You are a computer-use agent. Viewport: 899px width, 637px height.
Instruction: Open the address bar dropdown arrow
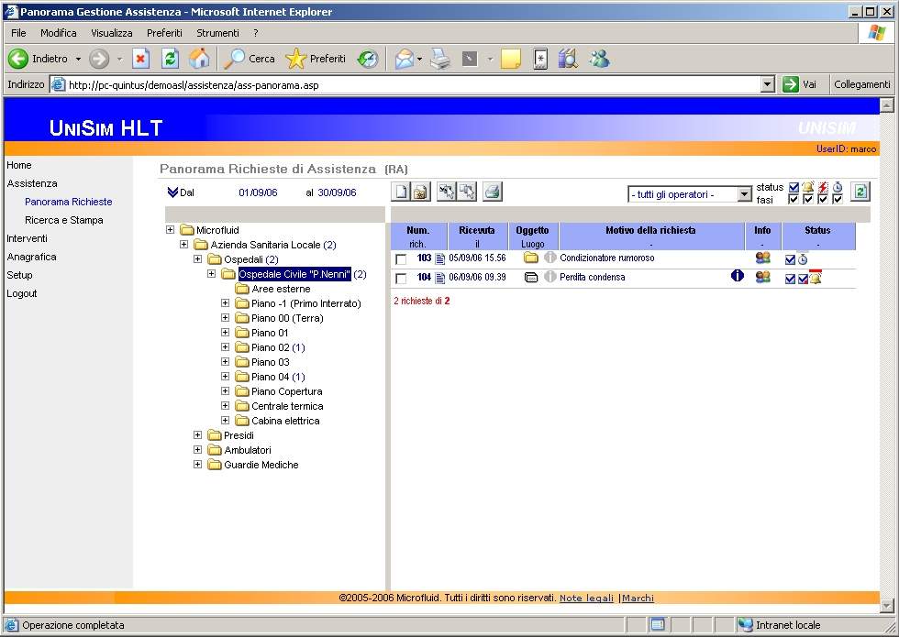[768, 84]
